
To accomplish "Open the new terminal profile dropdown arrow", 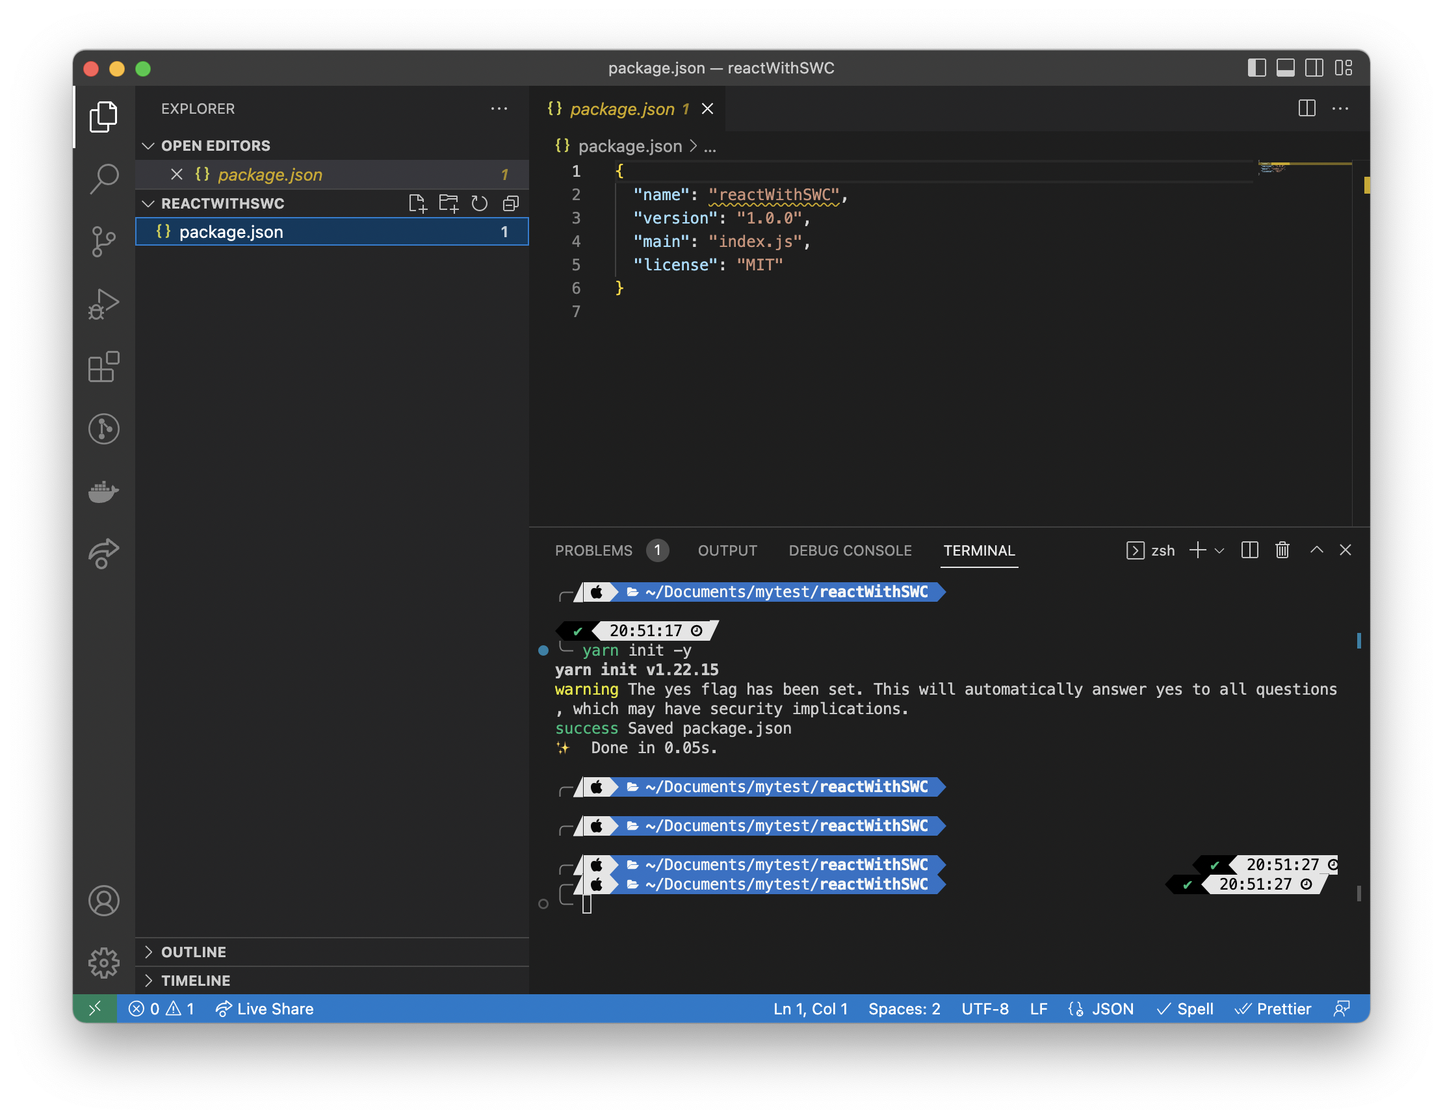I will click(x=1219, y=551).
